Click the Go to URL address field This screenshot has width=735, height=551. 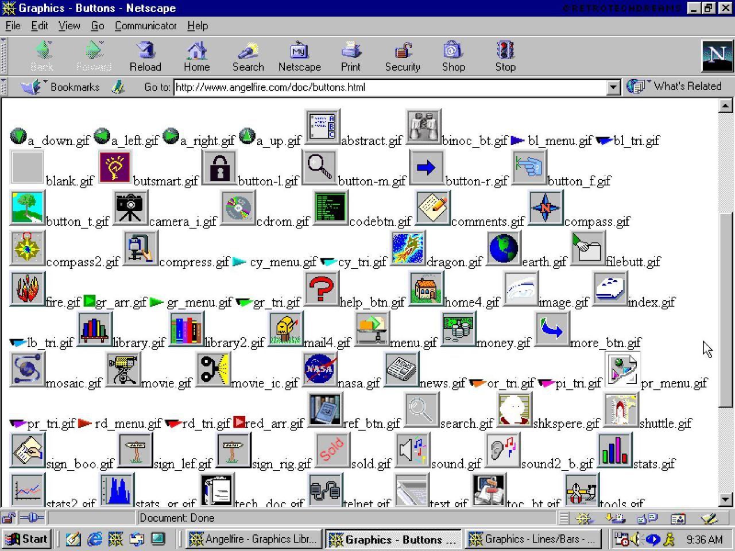click(389, 87)
